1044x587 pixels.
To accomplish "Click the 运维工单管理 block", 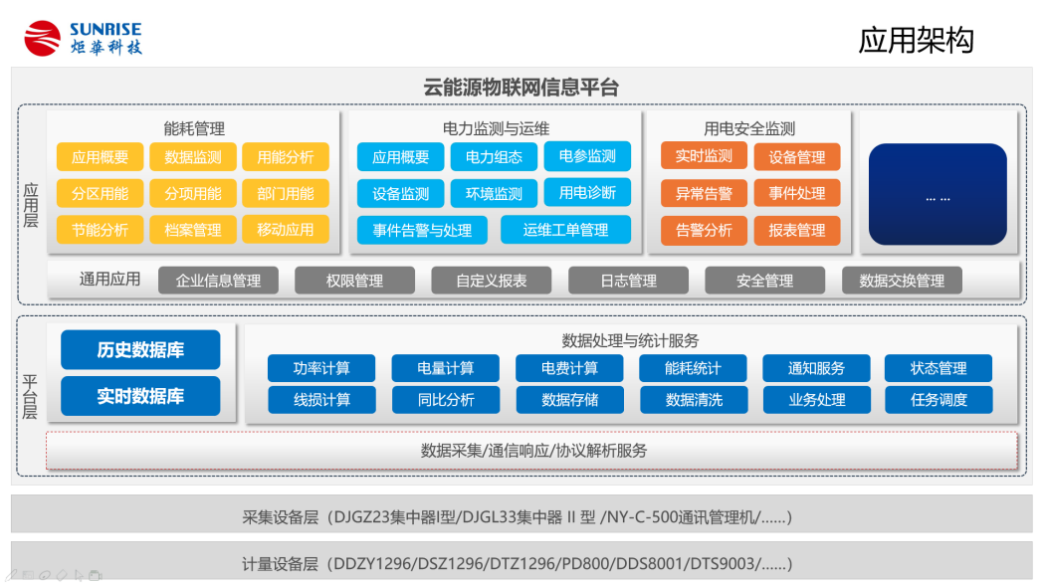I will pyautogui.click(x=565, y=230).
